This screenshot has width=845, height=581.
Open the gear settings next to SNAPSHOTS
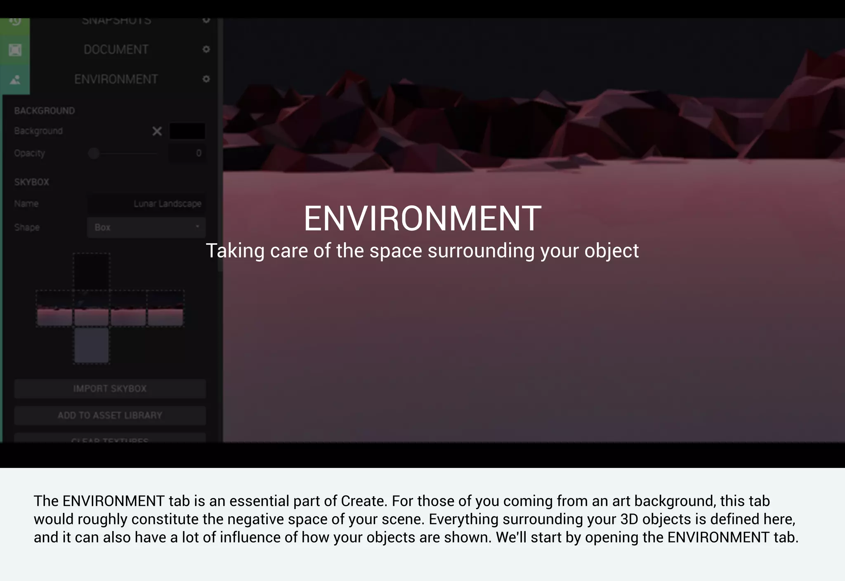(206, 21)
